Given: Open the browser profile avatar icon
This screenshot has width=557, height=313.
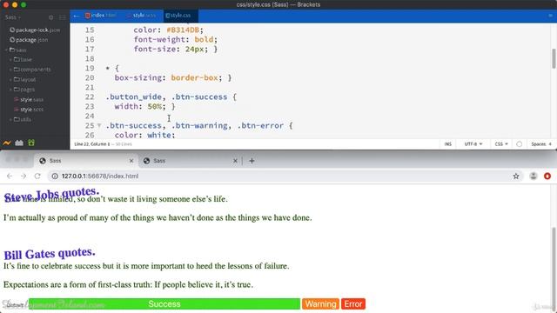Looking at the screenshot, I should click(x=534, y=176).
